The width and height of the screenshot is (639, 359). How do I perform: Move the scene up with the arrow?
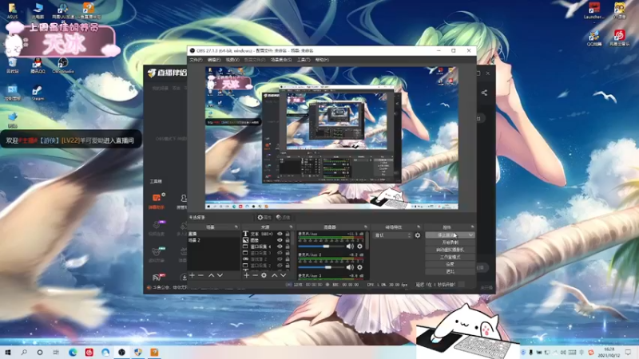[211, 275]
